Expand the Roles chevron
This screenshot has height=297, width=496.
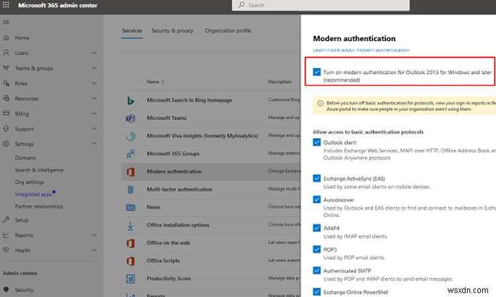coord(94,83)
